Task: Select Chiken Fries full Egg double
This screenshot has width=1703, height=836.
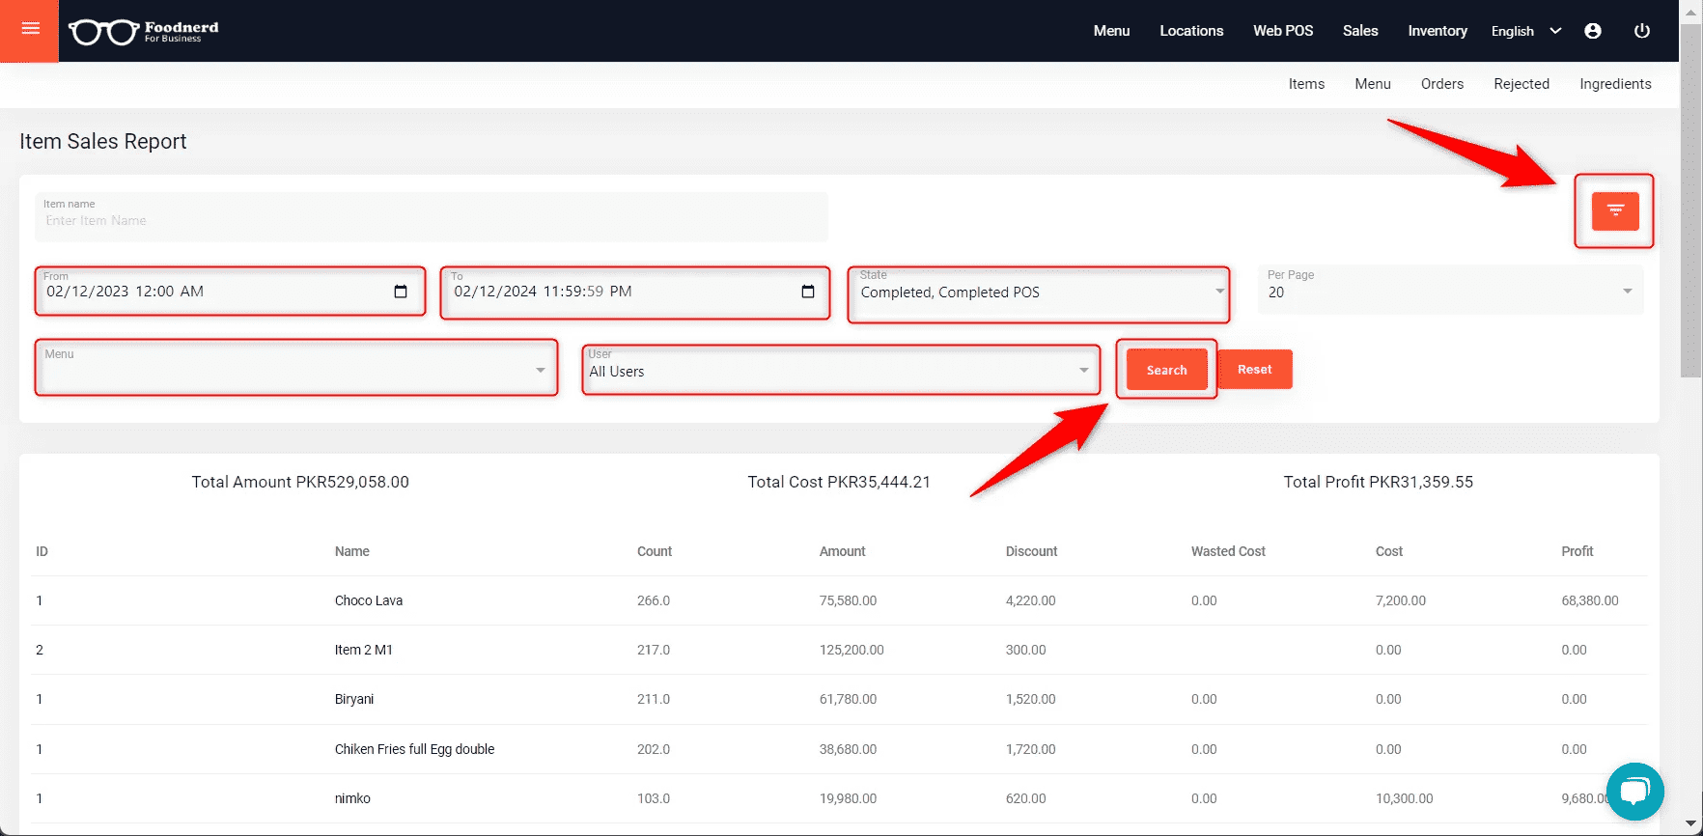Action: point(414,749)
